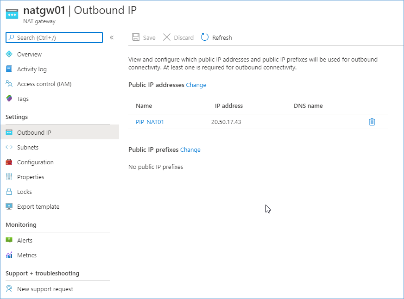Image resolution: width=404 pixels, height=299 pixels.
Task: Click the Refresh circular arrow icon
Action: point(205,37)
